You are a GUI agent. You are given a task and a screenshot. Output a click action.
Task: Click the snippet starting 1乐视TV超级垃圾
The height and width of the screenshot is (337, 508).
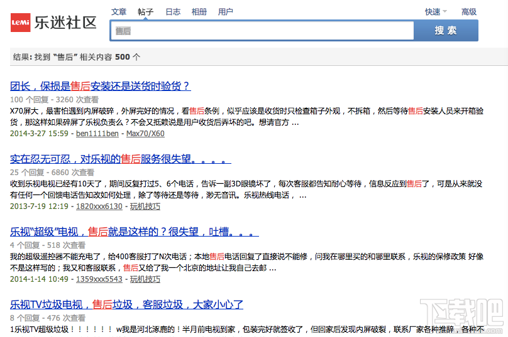pos(247,329)
